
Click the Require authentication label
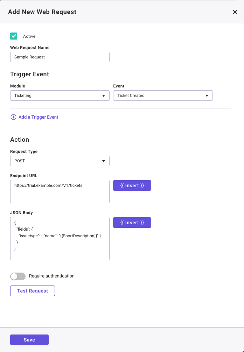pos(52,276)
